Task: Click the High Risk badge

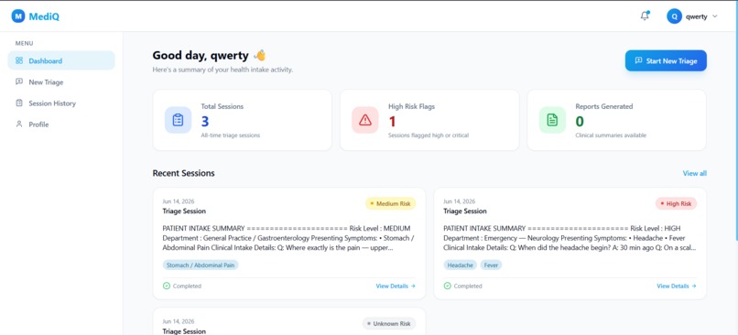Action: tap(676, 204)
